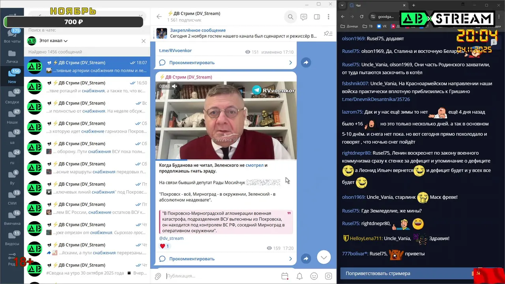Screen dimensions: 505x284
Task: Jump to latest messages with the down-chevron button
Action: [324, 258]
